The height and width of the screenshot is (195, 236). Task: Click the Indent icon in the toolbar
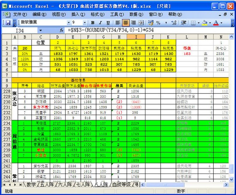184,23
